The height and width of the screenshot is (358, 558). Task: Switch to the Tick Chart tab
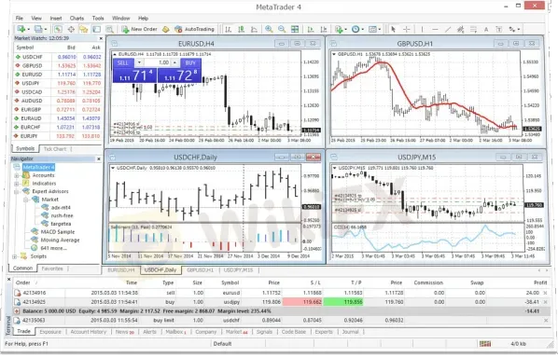[x=55, y=149]
